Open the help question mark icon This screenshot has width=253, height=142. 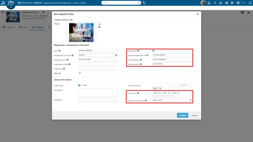(238, 3)
